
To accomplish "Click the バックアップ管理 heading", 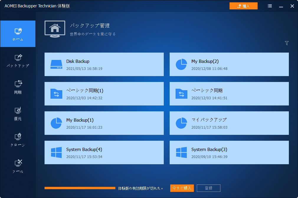I will click(89, 26).
